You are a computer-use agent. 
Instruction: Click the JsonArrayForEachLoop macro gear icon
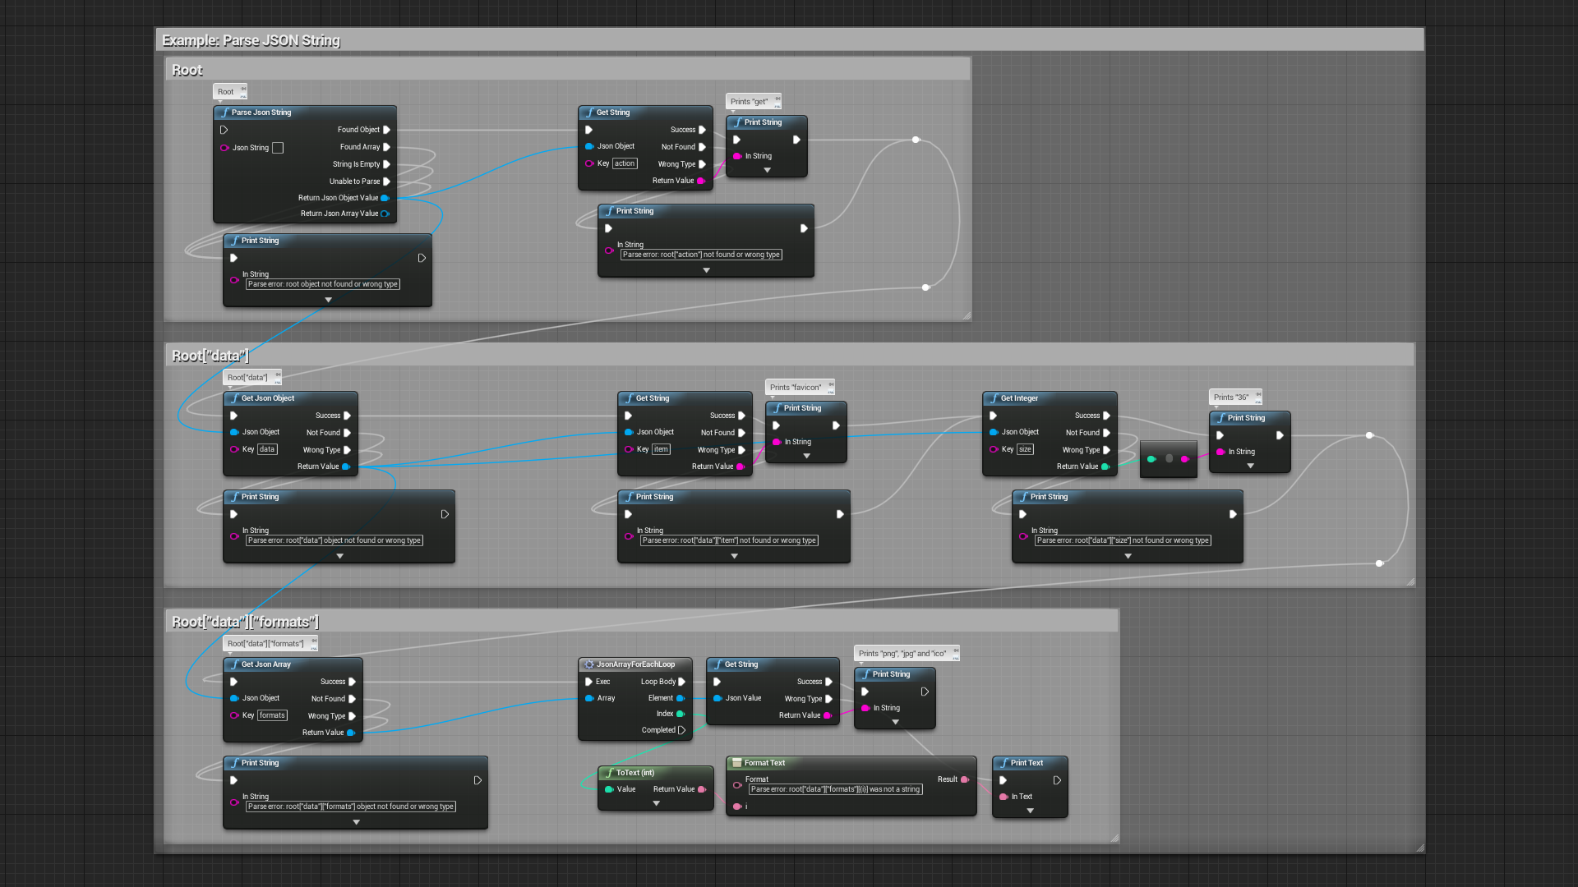tap(588, 664)
